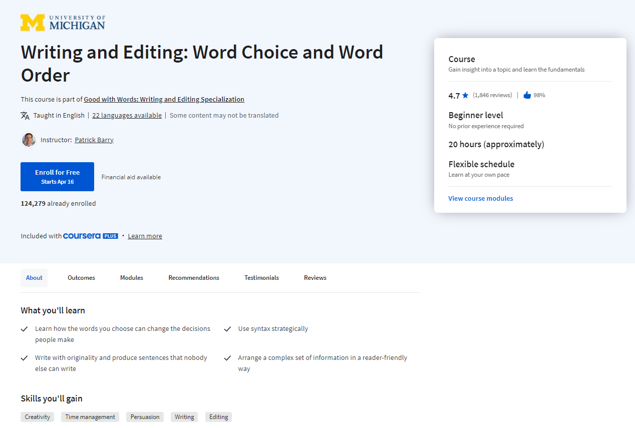The image size is (635, 428).
Task: Click '20 hours (approximately)' text
Action: (x=496, y=145)
